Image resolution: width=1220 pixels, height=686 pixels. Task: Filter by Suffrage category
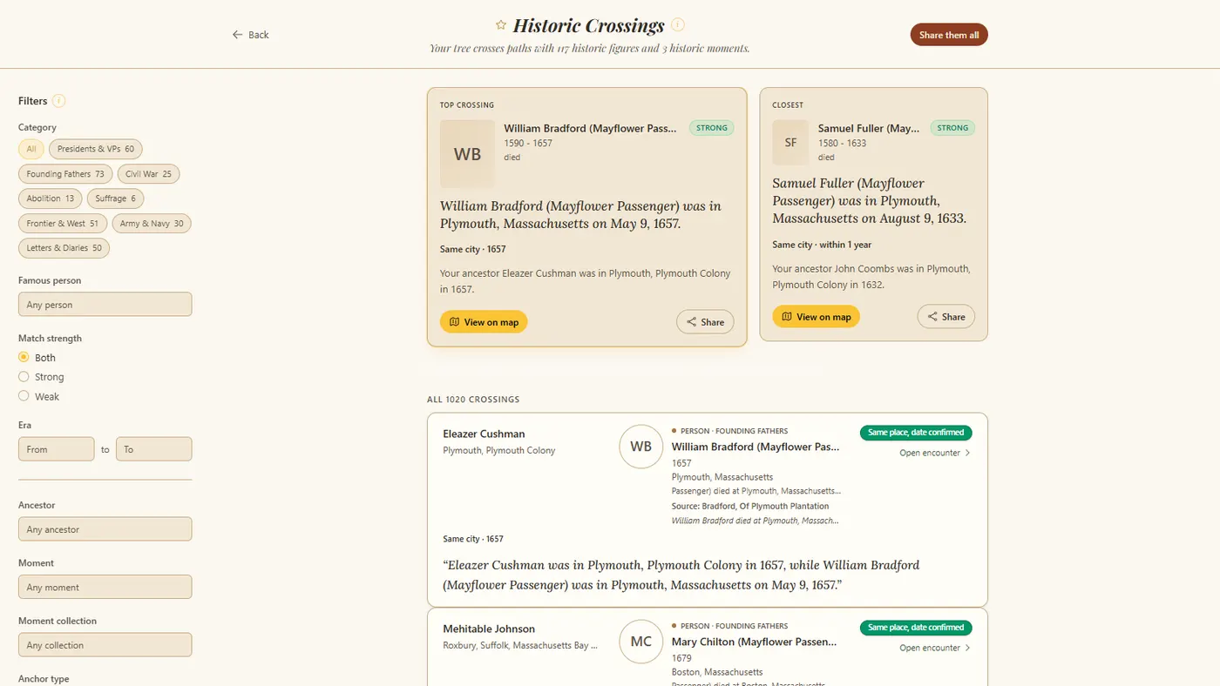click(x=116, y=198)
